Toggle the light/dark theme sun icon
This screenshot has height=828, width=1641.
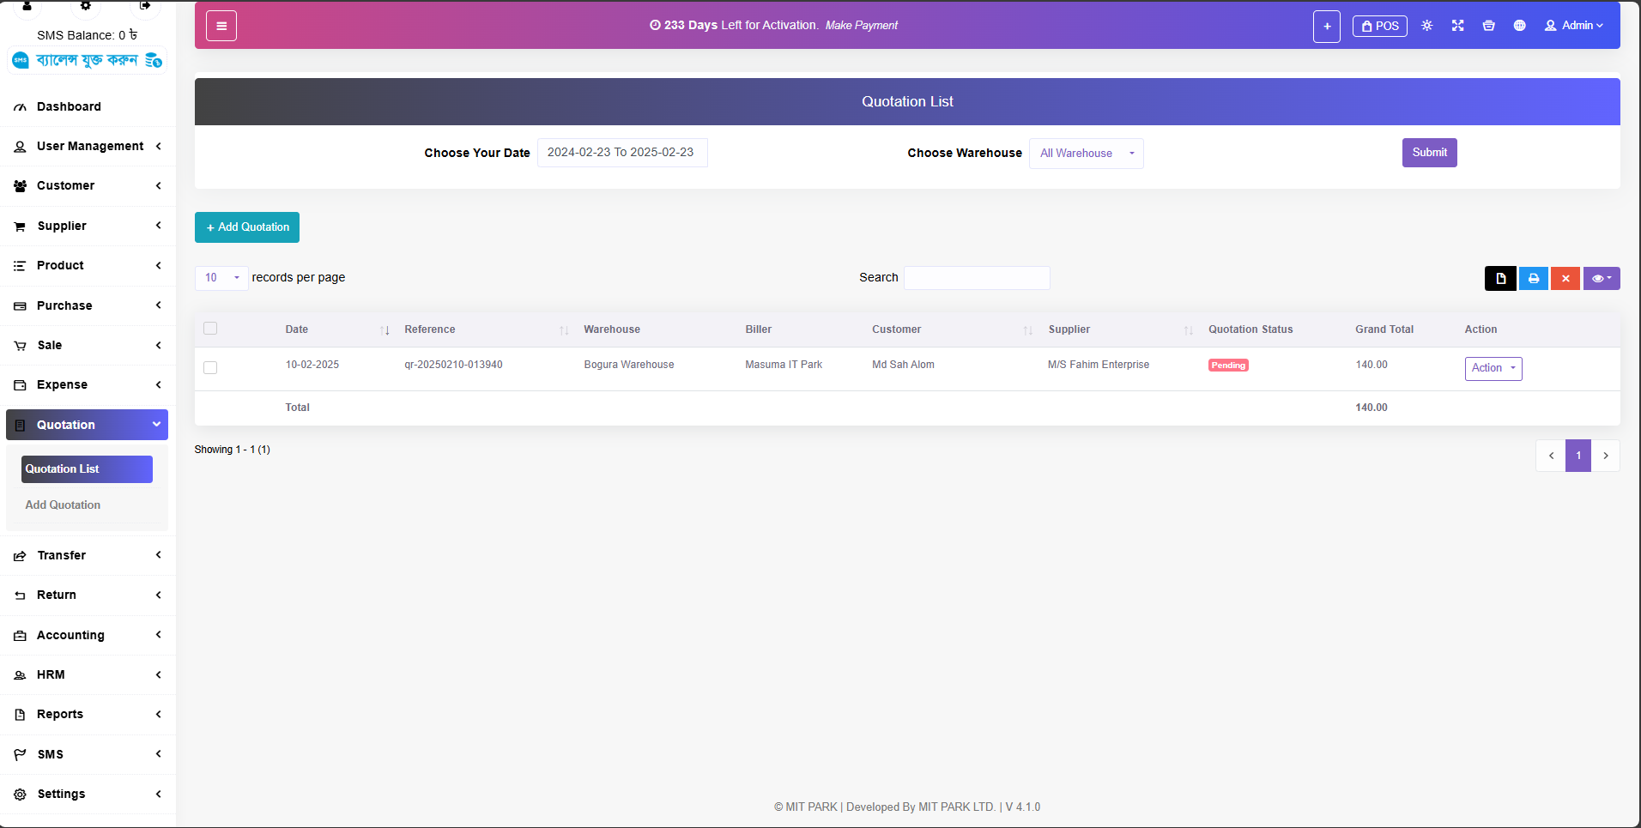point(1426,26)
